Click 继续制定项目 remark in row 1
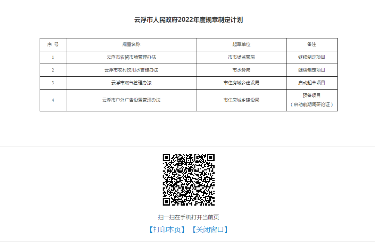Viewport: 375px width, 243px height. click(x=311, y=57)
